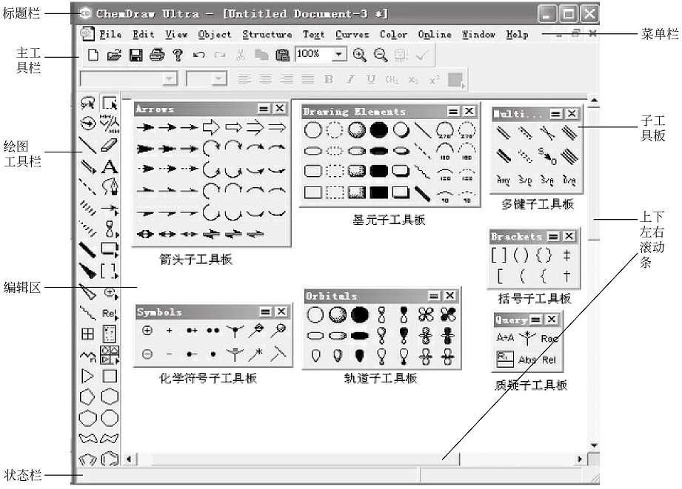Viewport: 682px width, 489px height.
Task: Select the Lasso tool
Action: (88, 104)
